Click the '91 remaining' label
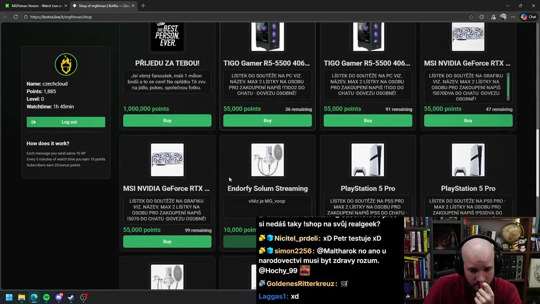The width and height of the screenshot is (540, 304). 399,109
